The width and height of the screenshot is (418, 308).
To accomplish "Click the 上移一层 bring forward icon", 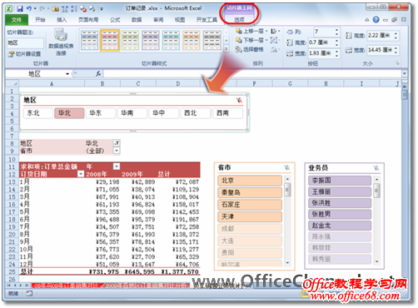I will tap(239, 31).
